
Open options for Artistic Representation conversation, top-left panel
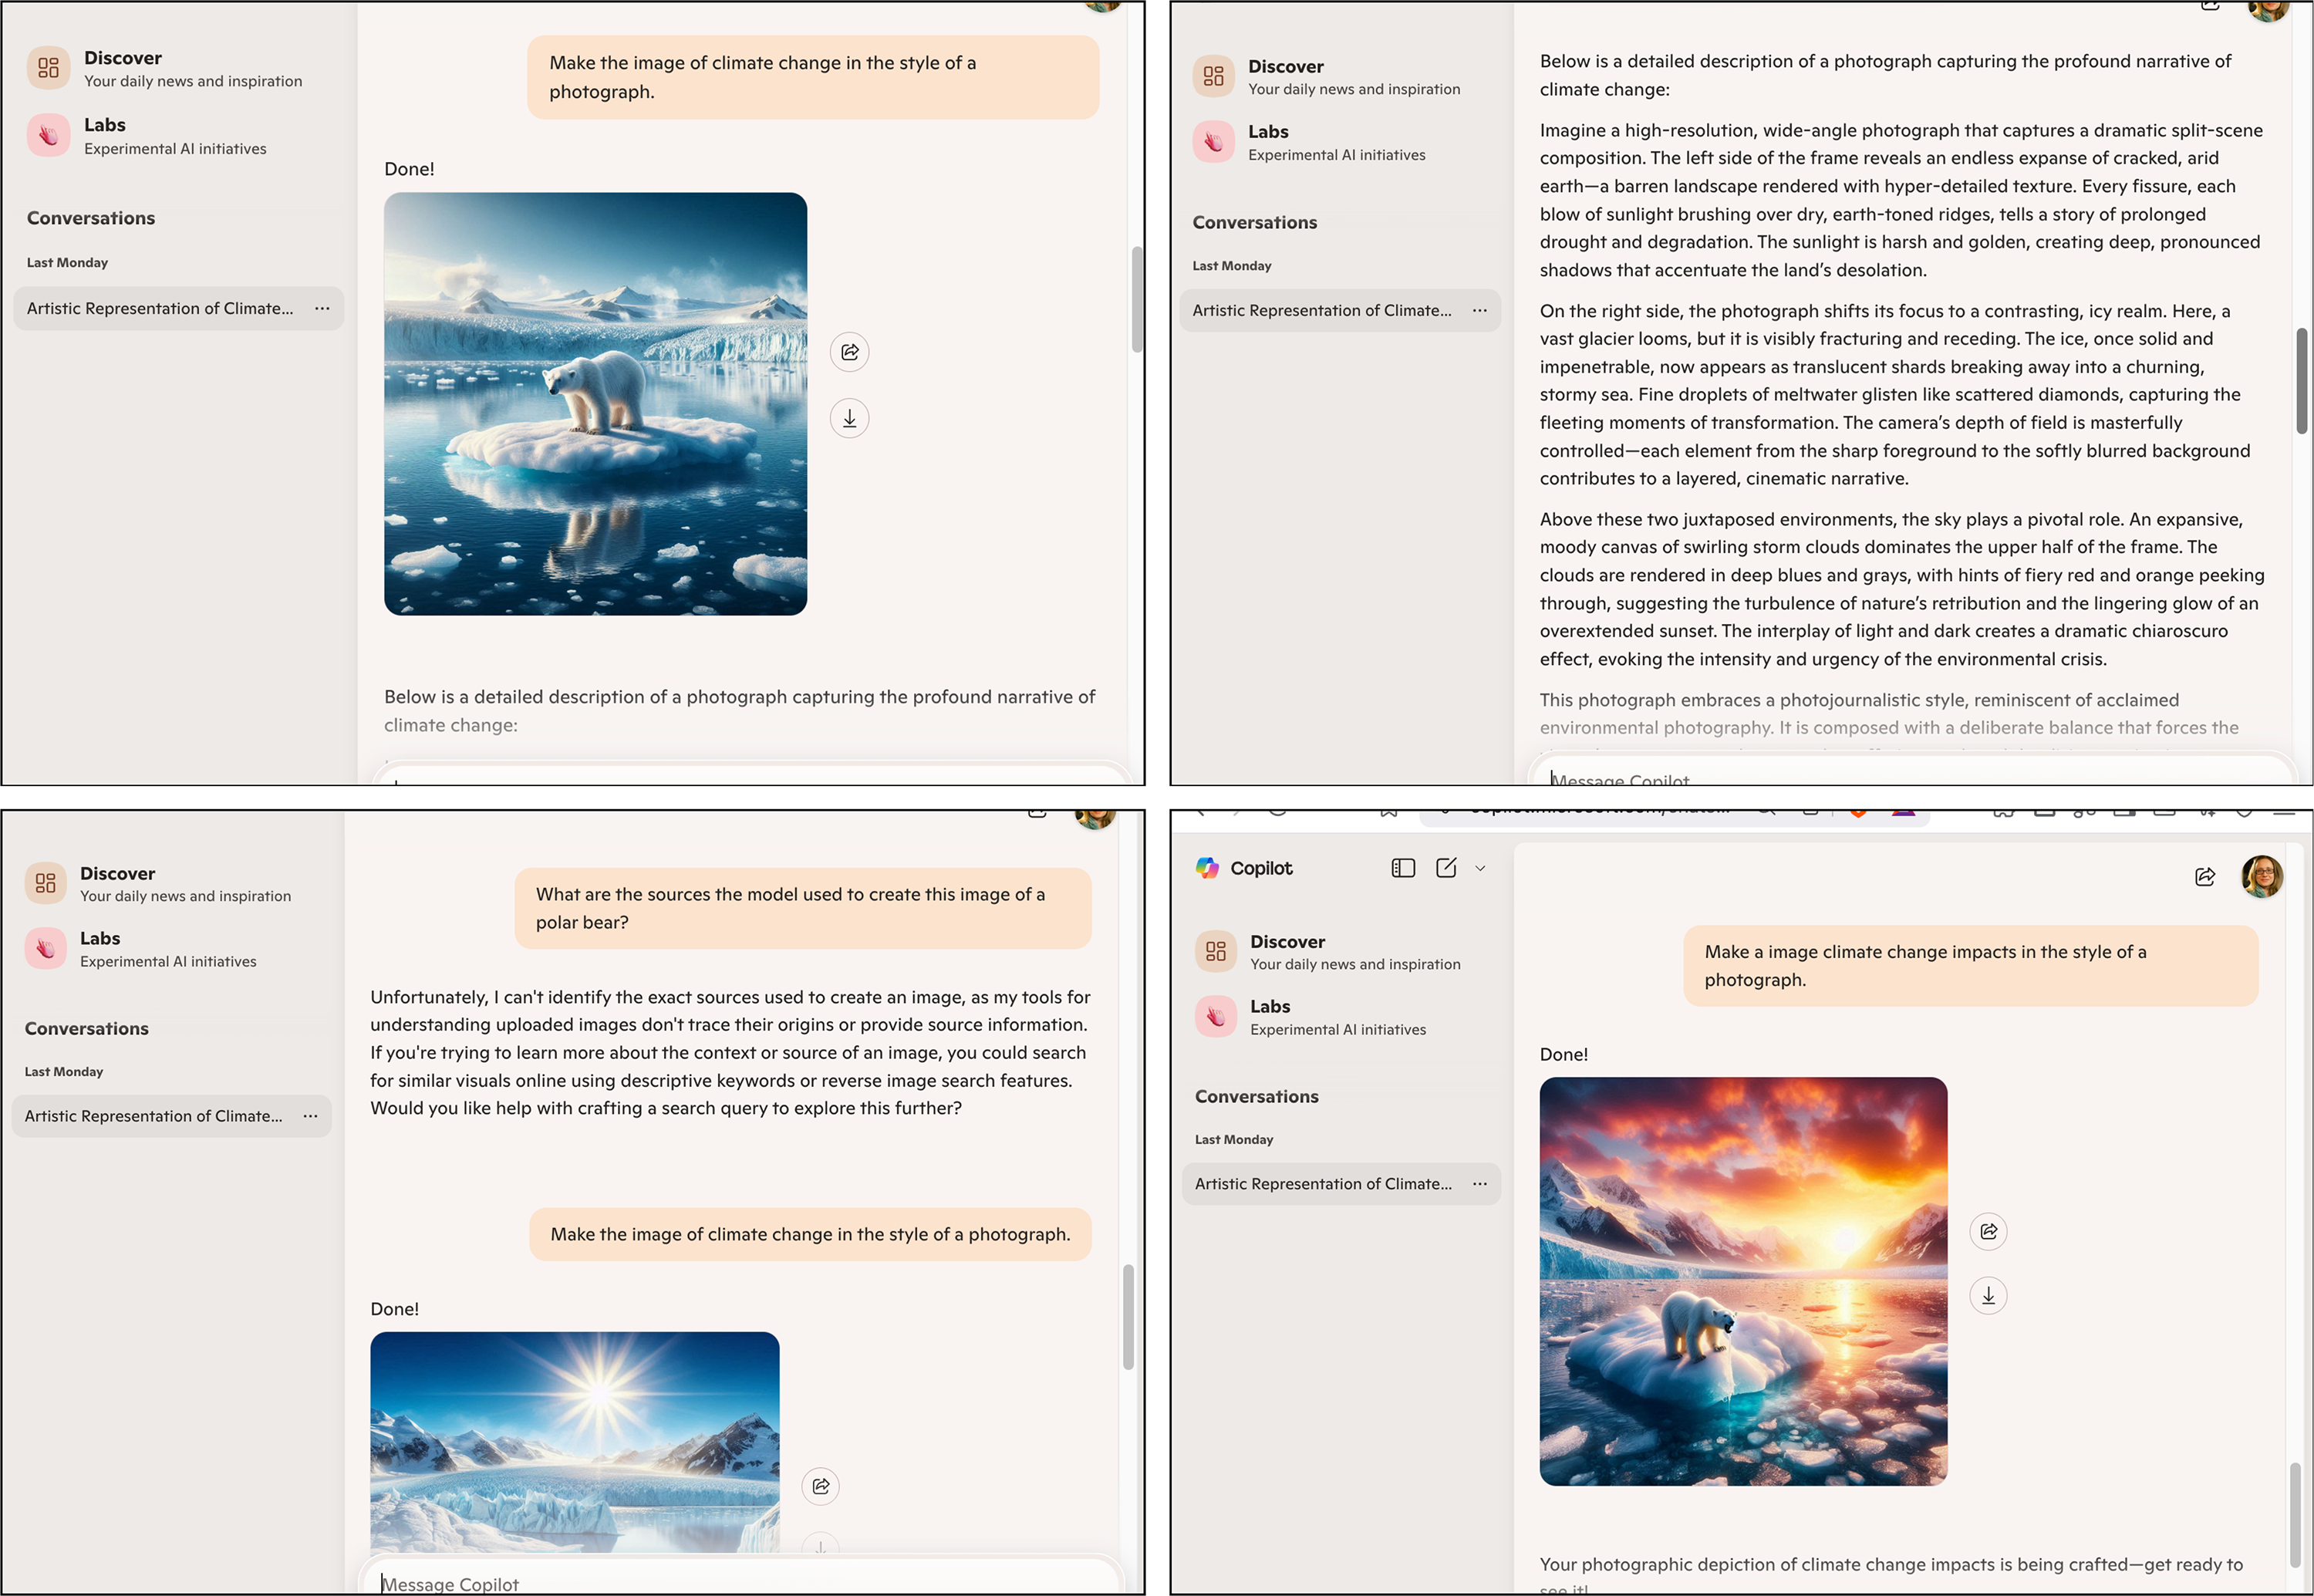(322, 309)
